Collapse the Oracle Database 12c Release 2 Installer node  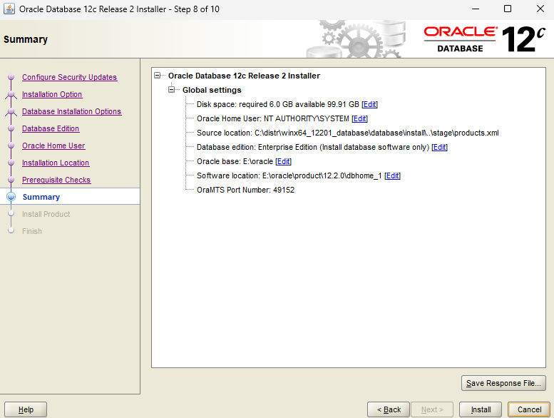point(158,76)
